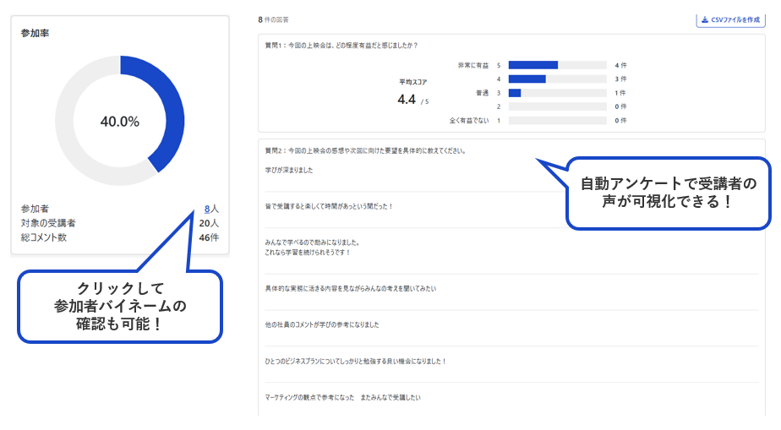Select the bar for score 4 with 3件
The image size is (781, 430).
(x=527, y=79)
